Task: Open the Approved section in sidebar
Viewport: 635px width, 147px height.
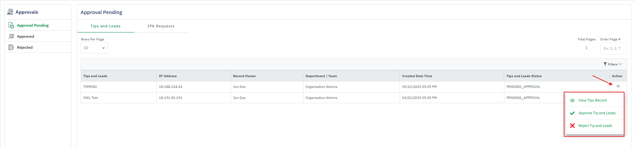Action: click(25, 36)
